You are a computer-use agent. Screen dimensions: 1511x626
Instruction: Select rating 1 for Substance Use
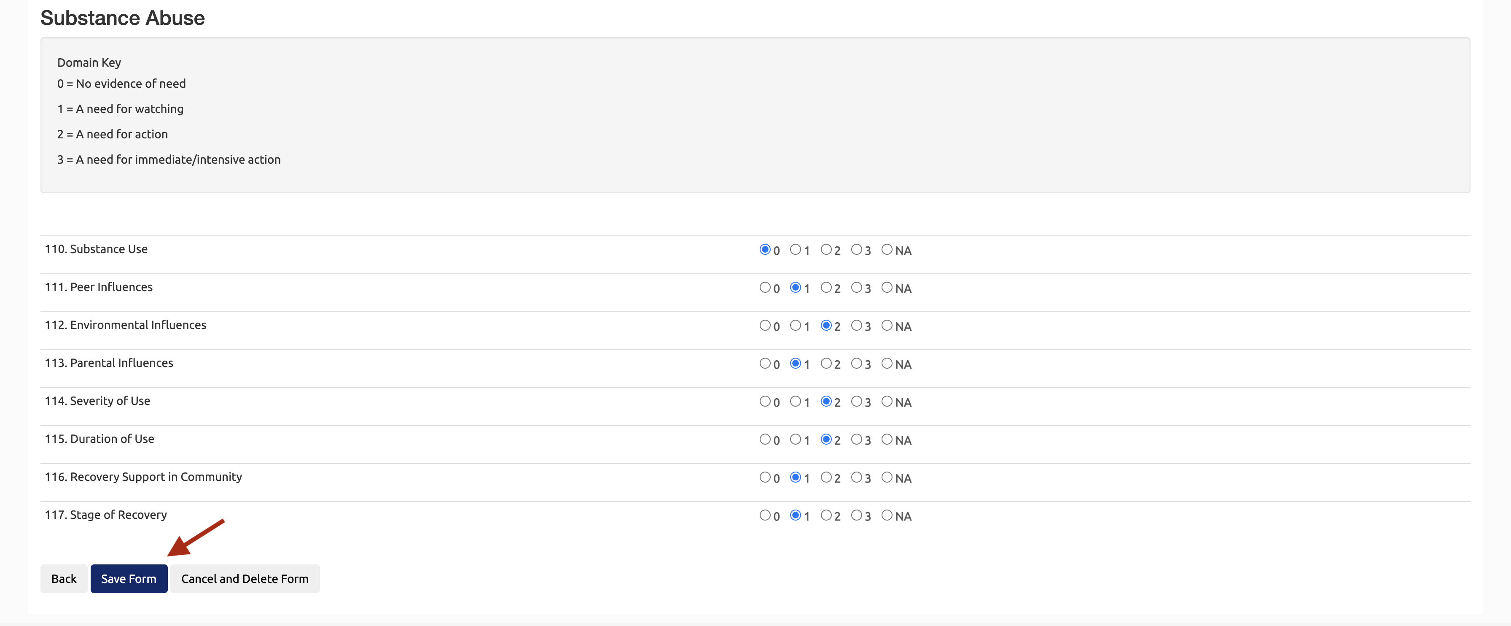796,249
